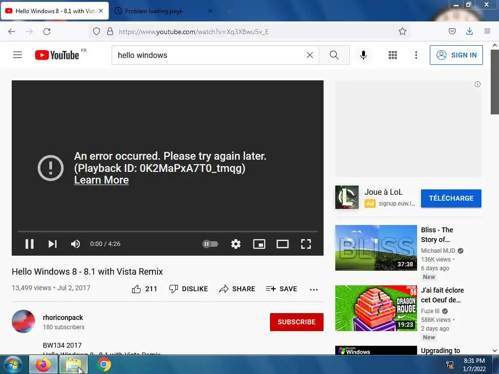Show site info via the padlock icon
Image resolution: width=499 pixels, height=374 pixels.
tap(110, 31)
